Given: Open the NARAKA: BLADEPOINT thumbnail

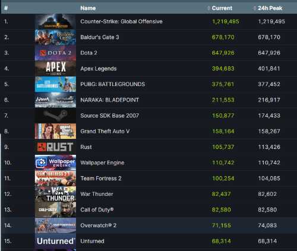Looking at the screenshot, I should (x=55, y=100).
